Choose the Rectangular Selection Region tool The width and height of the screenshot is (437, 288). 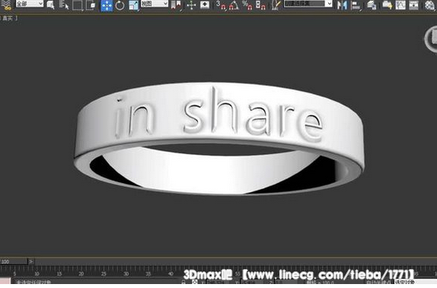coord(77,6)
